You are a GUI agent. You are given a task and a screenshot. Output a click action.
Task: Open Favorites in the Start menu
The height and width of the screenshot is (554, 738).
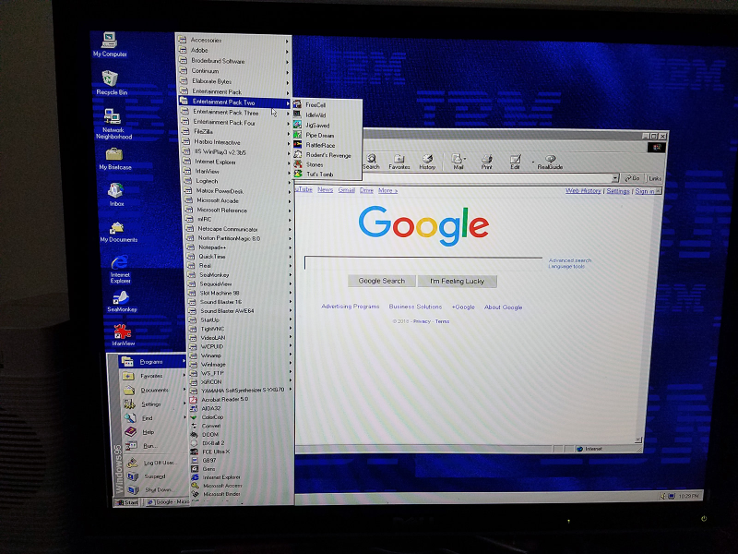(x=153, y=376)
